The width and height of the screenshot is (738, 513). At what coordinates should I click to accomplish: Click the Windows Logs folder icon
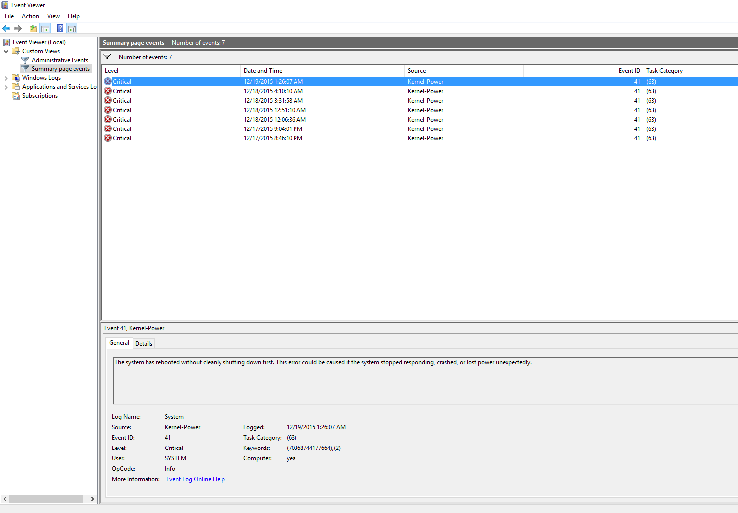[x=16, y=78]
